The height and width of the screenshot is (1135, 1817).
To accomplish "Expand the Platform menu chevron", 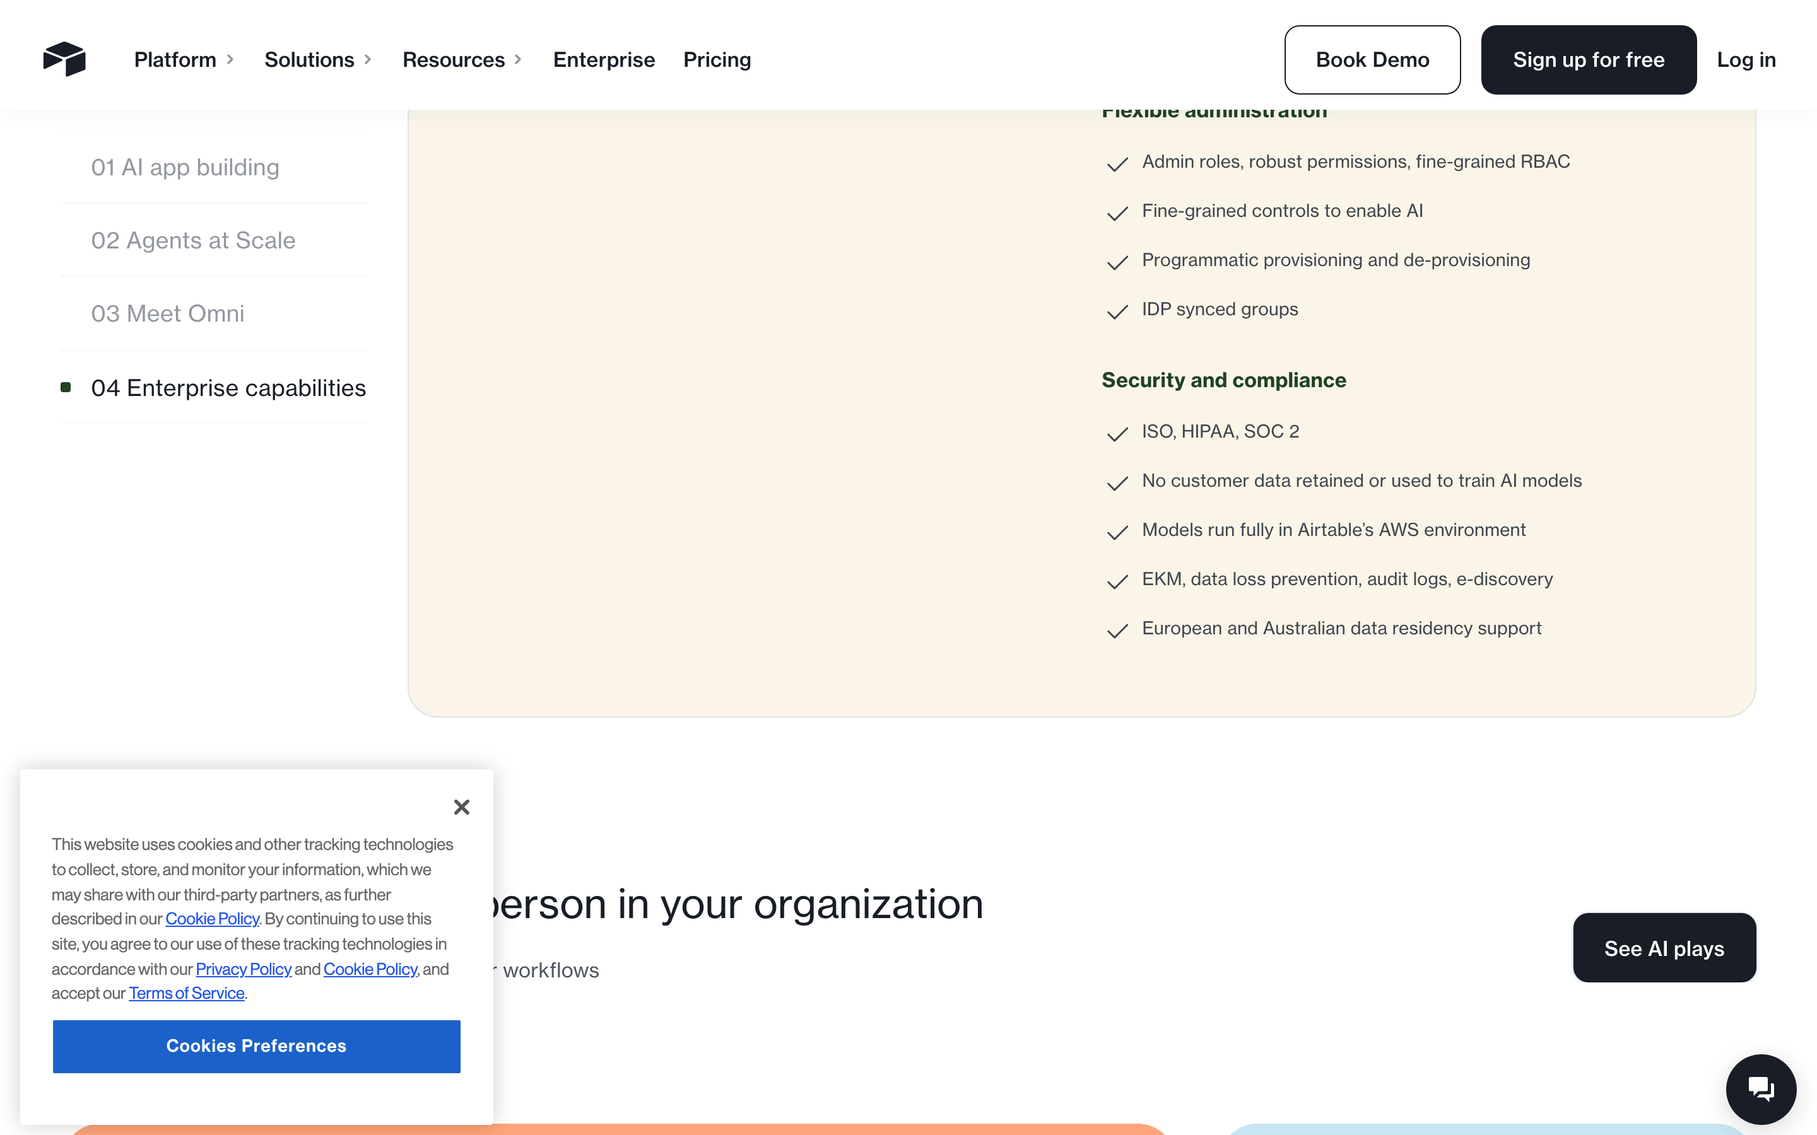I will [x=230, y=59].
